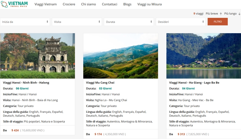Select Più lungo sort link
241x139 pixels.
tap(230, 14)
